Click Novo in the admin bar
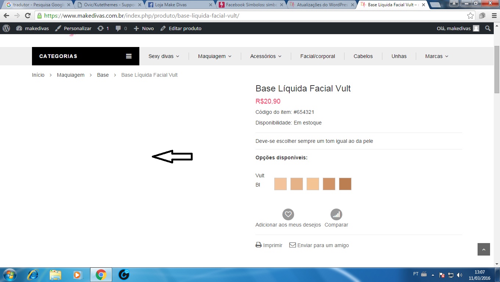500x282 pixels. point(144,28)
